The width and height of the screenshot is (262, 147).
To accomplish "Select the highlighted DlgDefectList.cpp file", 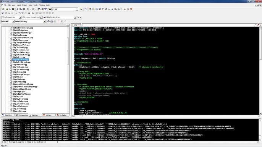I will pyautogui.click(x=20, y=60).
